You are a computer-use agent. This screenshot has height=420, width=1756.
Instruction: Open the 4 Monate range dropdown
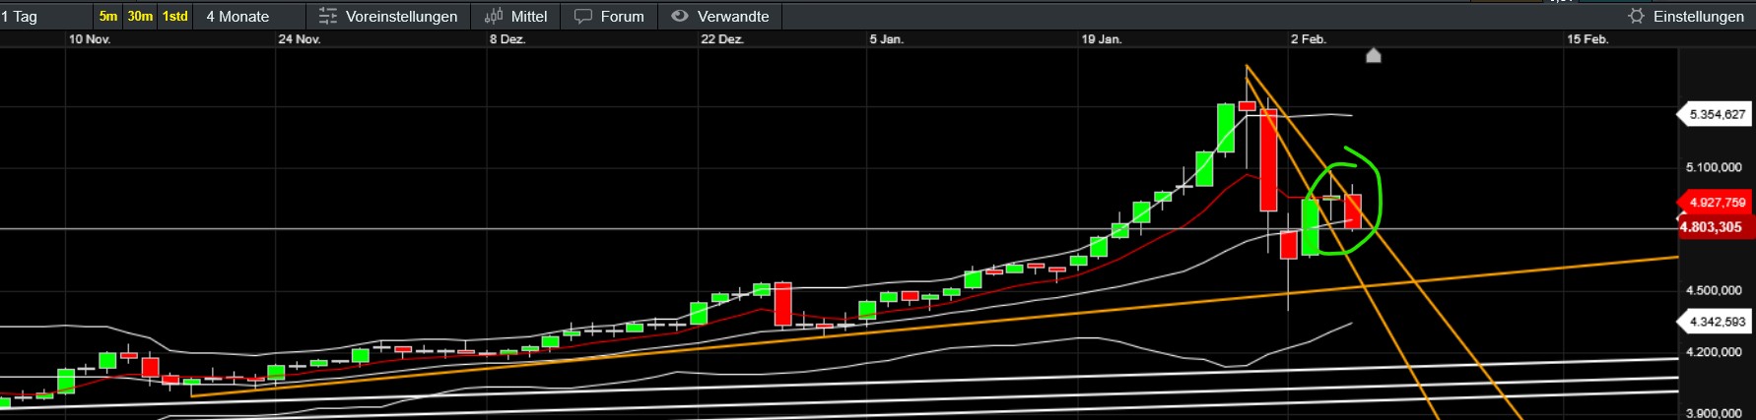pos(249,17)
